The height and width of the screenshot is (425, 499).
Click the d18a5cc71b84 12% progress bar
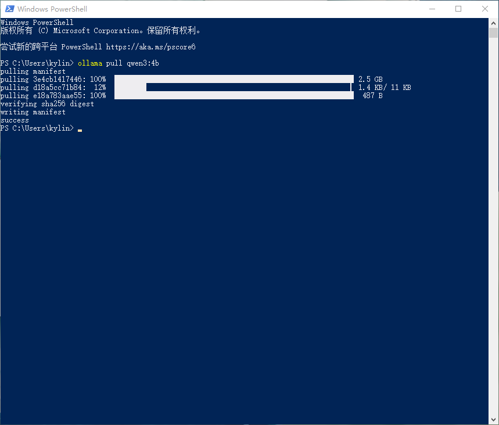click(x=234, y=87)
